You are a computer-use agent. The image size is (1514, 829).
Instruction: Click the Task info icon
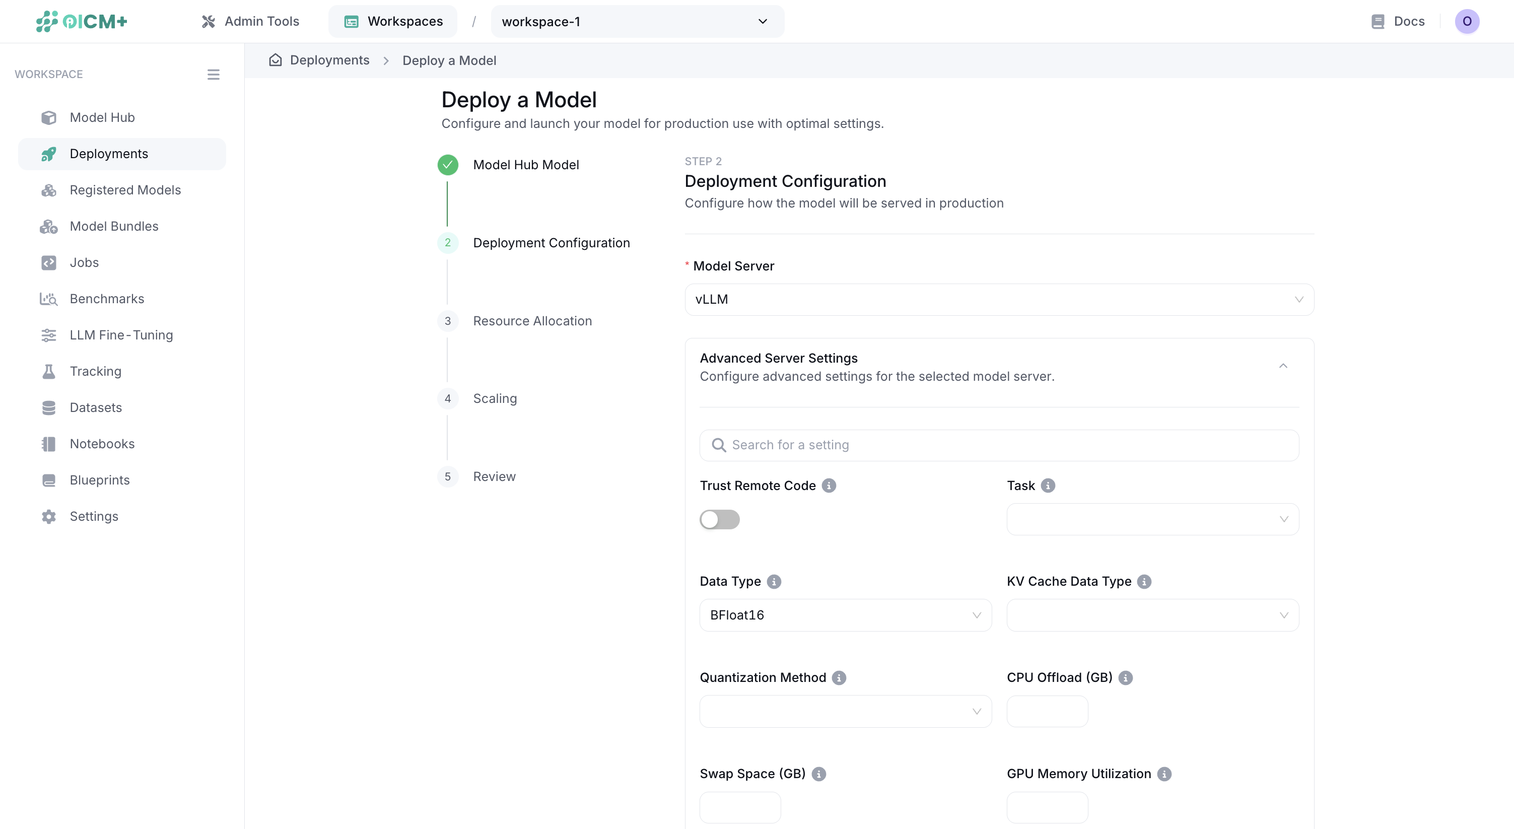pyautogui.click(x=1047, y=486)
